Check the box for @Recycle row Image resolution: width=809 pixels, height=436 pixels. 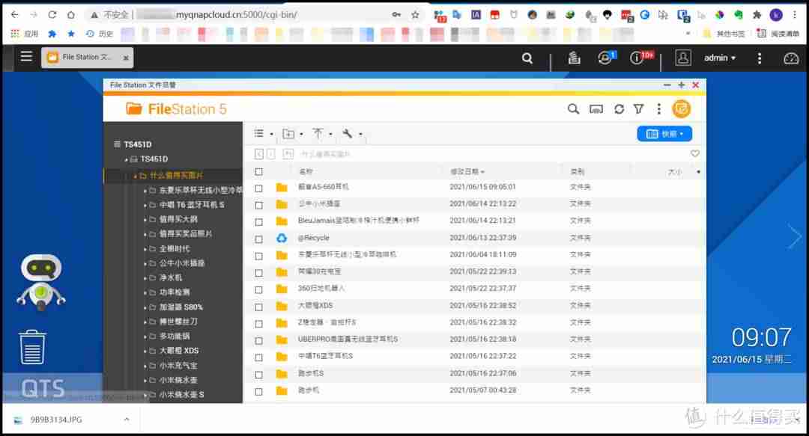258,239
